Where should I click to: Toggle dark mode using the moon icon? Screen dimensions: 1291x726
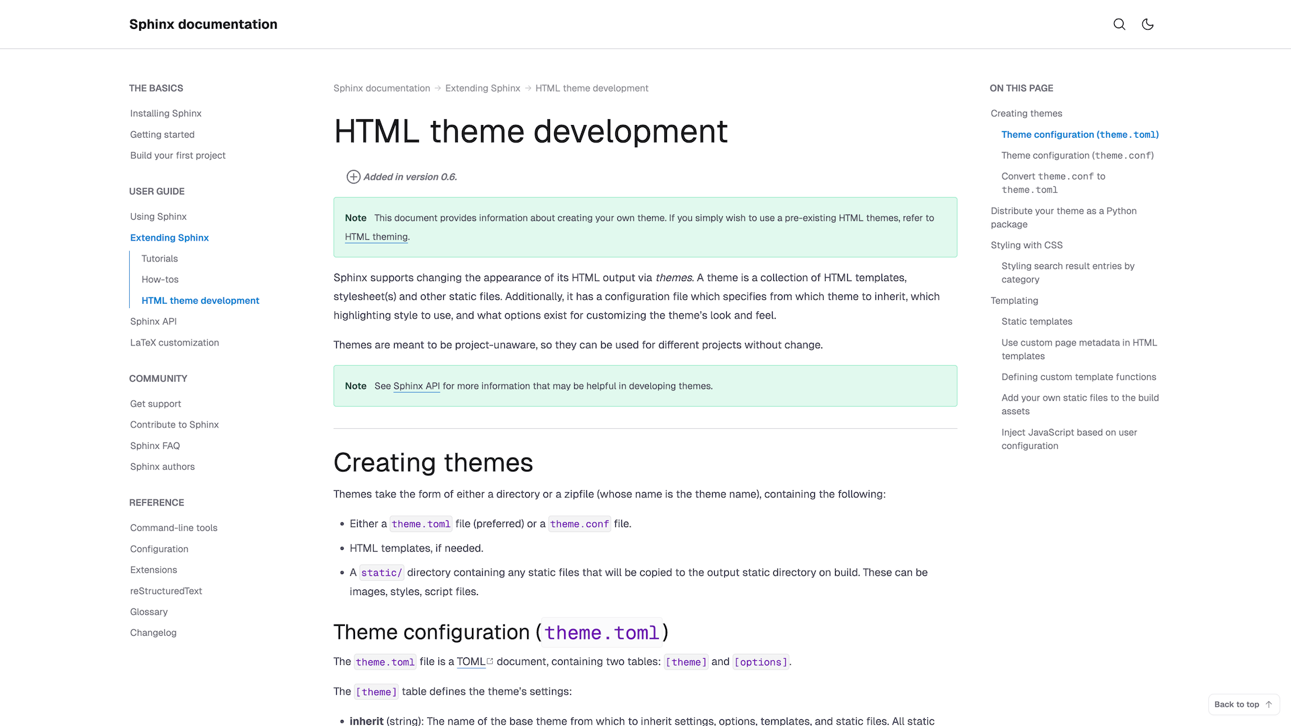[1147, 24]
